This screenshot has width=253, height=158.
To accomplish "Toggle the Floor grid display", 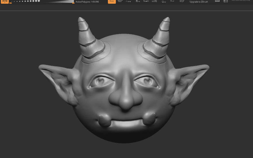I will 120,1.
